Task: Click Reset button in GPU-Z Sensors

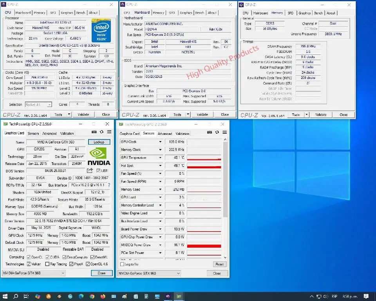Action: pyautogui.click(x=219, y=264)
